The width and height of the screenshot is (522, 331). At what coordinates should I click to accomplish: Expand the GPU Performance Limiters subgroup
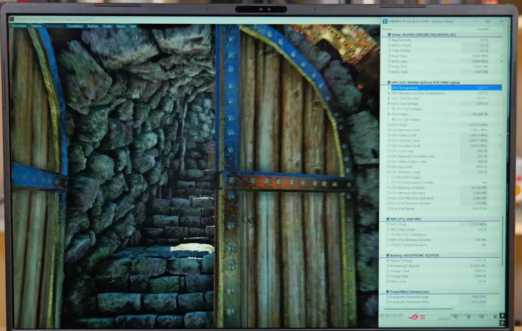pyautogui.click(x=388, y=183)
